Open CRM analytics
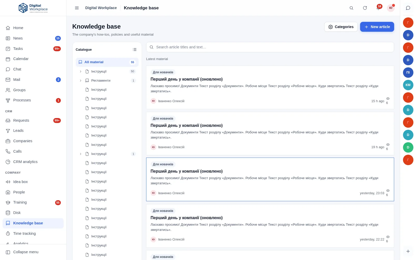The image size is (416, 260). point(33,162)
